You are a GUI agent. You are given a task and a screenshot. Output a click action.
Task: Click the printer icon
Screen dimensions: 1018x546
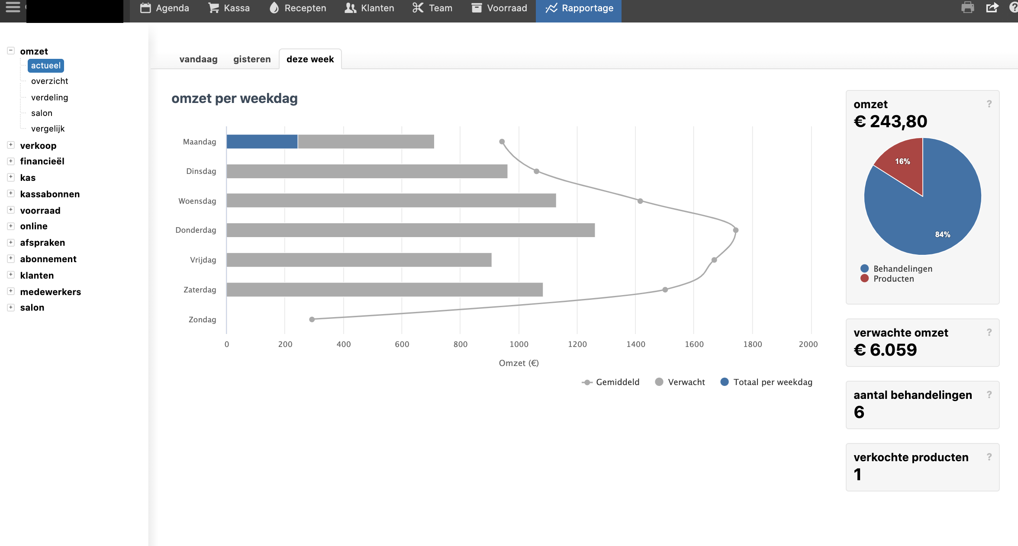pos(967,8)
